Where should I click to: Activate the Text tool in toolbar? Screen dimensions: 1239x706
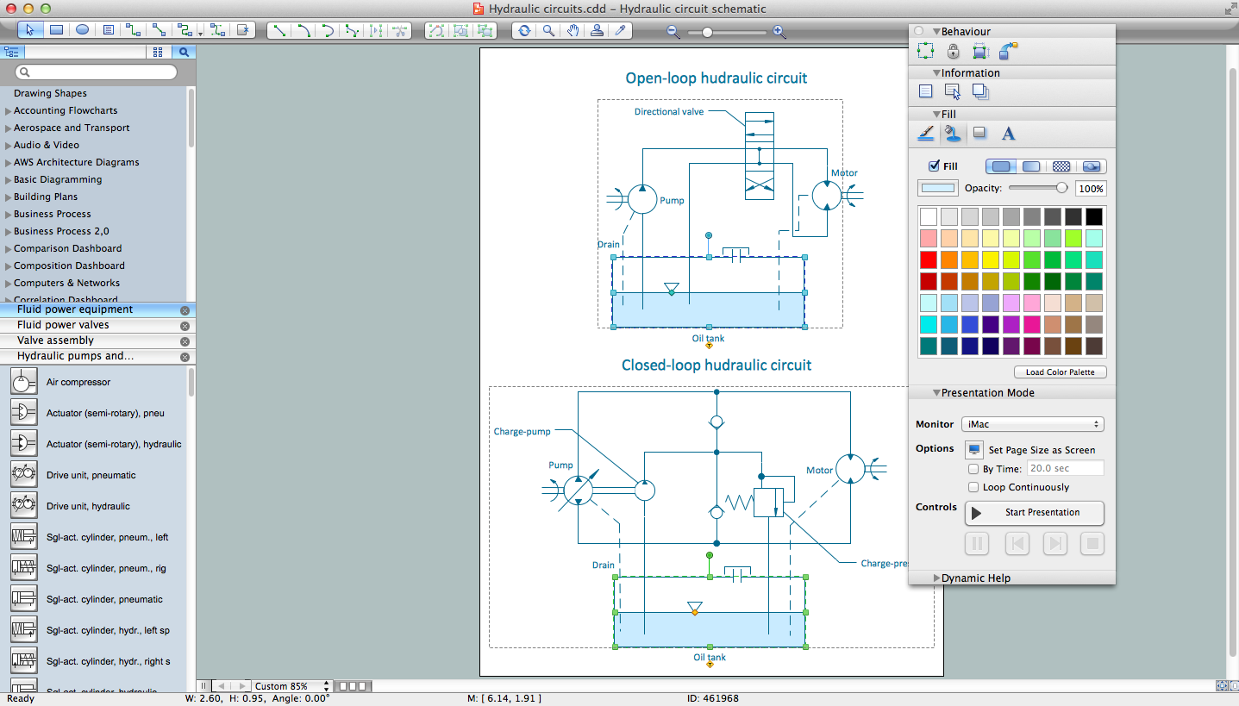point(109,30)
